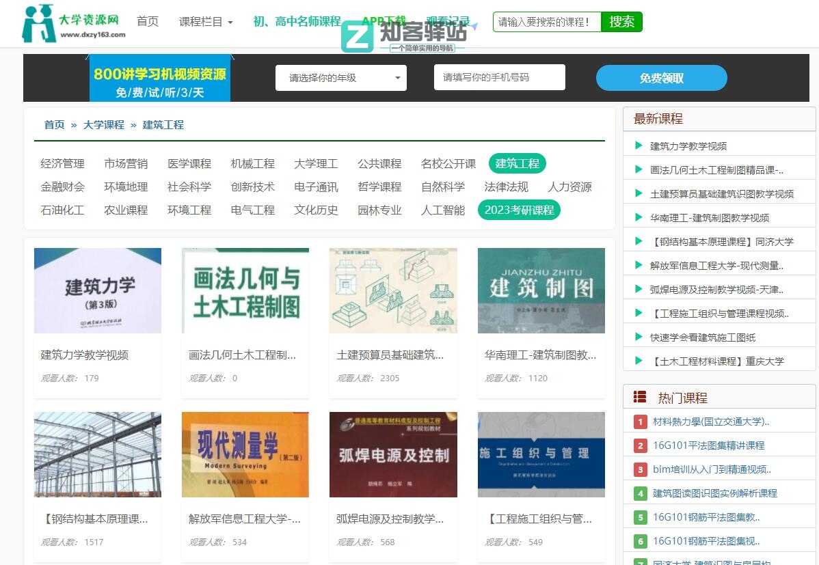Click the 2 rank badge beside 16G101平法图集精讲课程
This screenshot has width=819, height=565.
click(640, 445)
